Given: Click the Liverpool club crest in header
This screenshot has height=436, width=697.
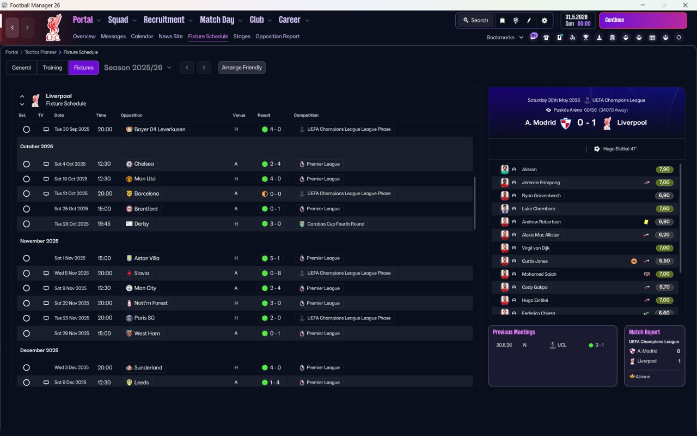Looking at the screenshot, I should click(x=53, y=28).
